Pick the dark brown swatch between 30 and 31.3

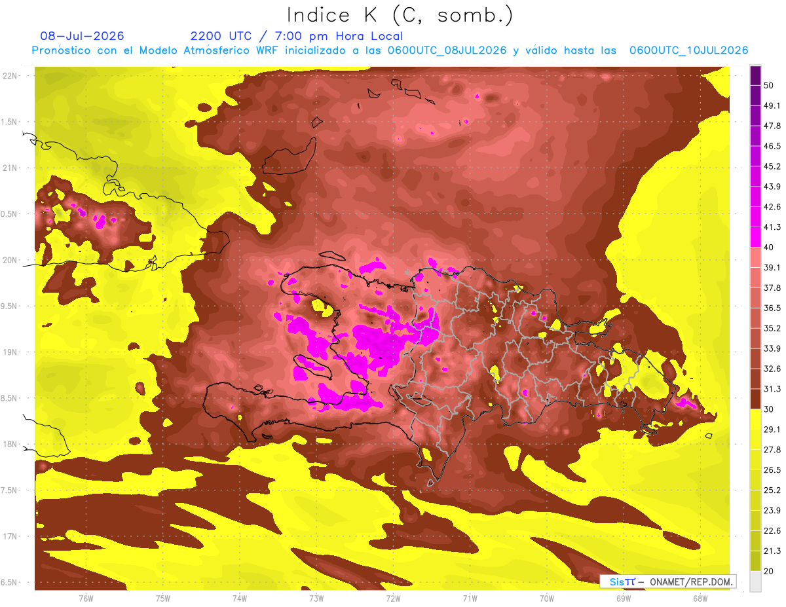(x=755, y=399)
